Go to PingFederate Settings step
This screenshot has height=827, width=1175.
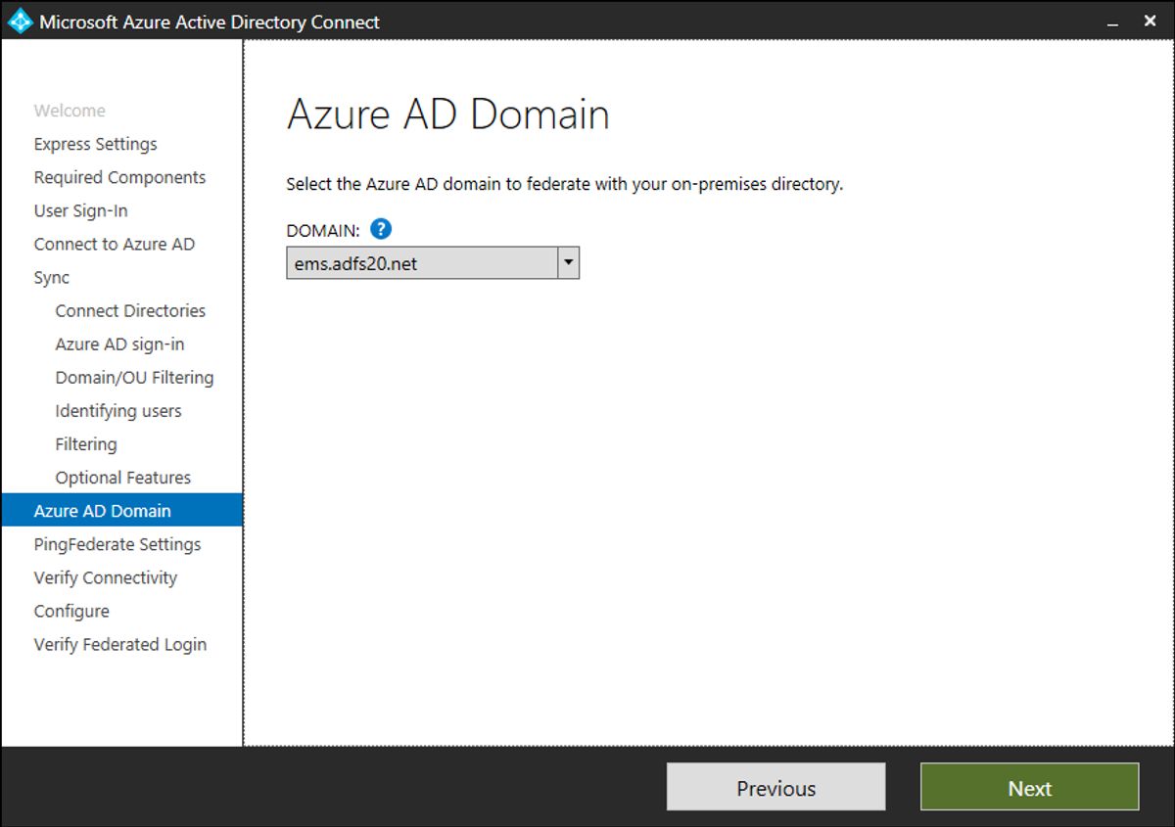point(117,544)
